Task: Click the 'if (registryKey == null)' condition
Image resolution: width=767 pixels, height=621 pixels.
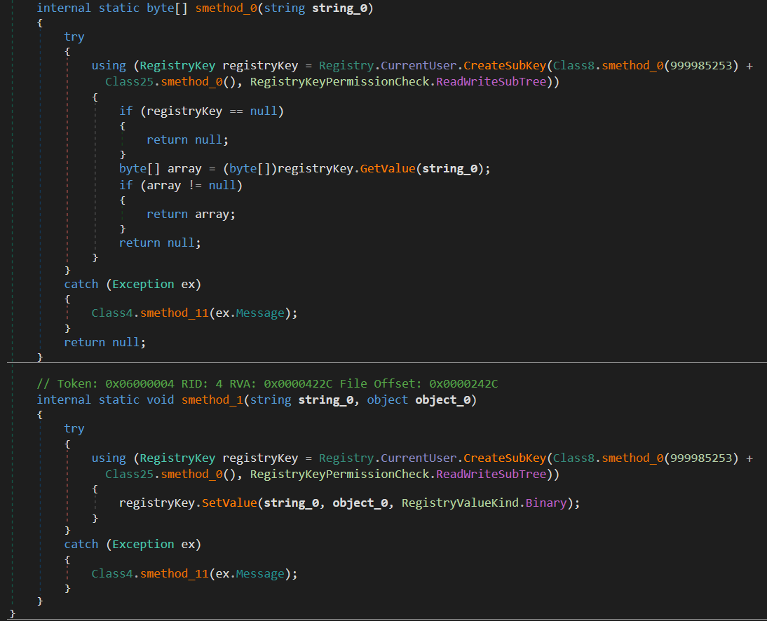Action: coord(201,111)
